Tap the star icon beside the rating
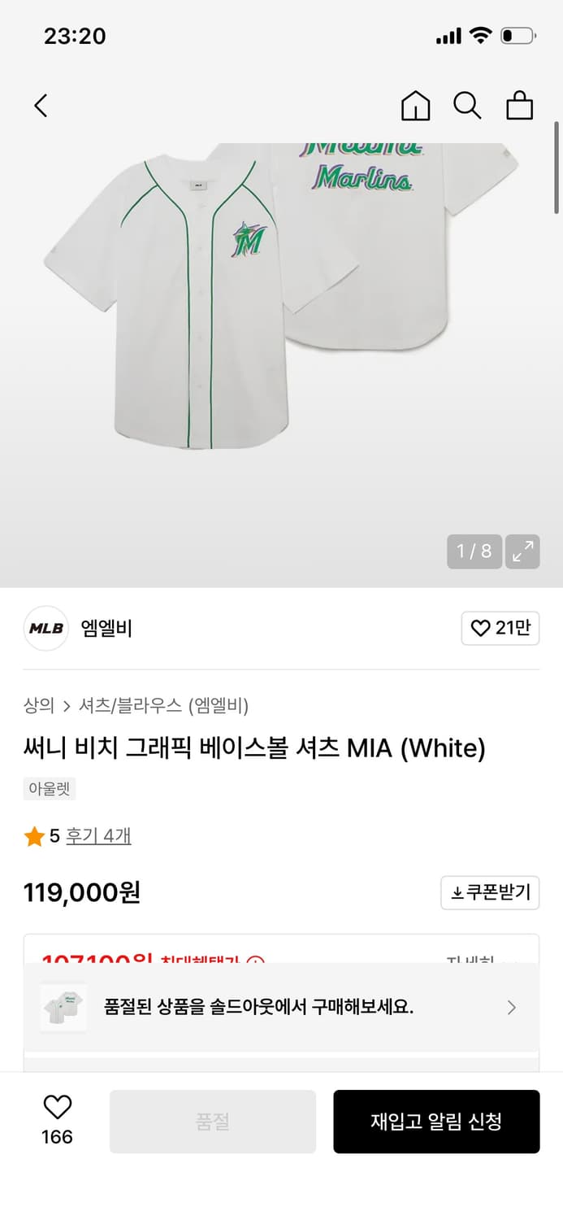The image size is (563, 1220). click(35, 835)
